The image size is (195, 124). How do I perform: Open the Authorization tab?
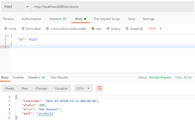[x=31, y=19]
